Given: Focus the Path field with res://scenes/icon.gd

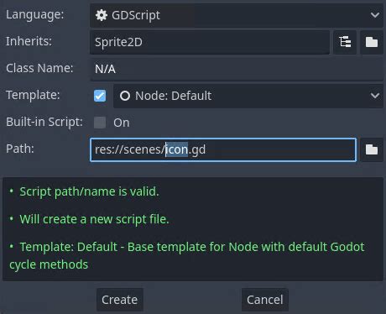Looking at the screenshot, I should pos(223,149).
